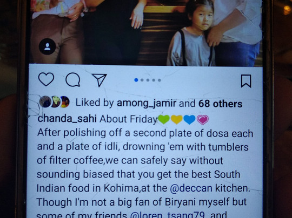Show tagged people icon on photo
This screenshot has height=218, width=292.
pos(47,46)
